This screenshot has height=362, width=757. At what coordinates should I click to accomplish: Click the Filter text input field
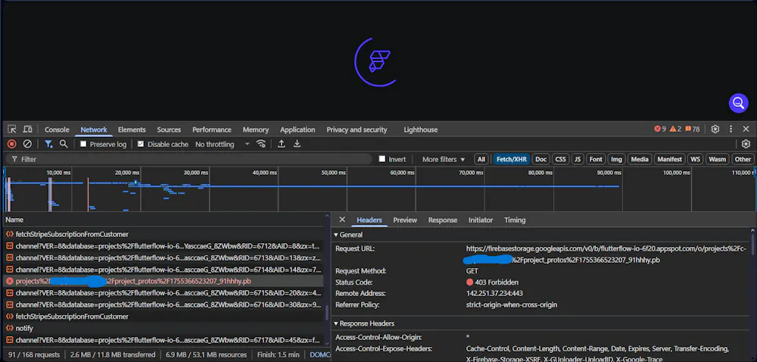coord(189,159)
